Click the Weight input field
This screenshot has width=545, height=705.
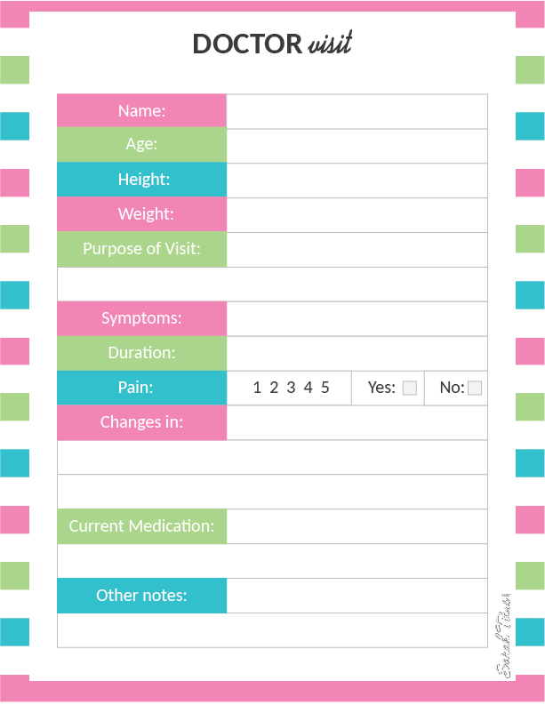[357, 215]
